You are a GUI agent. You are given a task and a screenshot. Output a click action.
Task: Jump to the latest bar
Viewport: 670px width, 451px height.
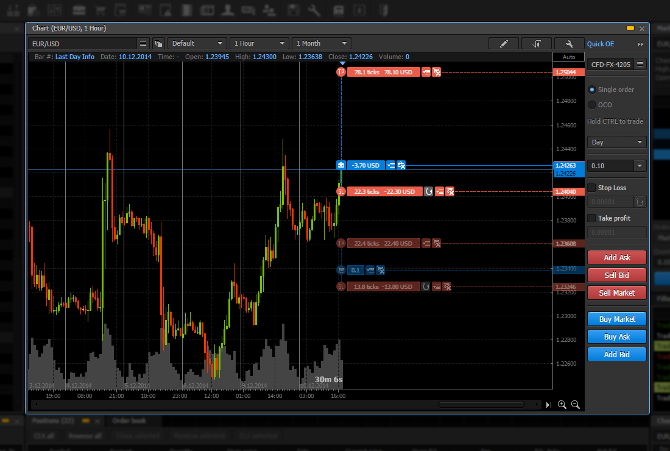pos(549,405)
